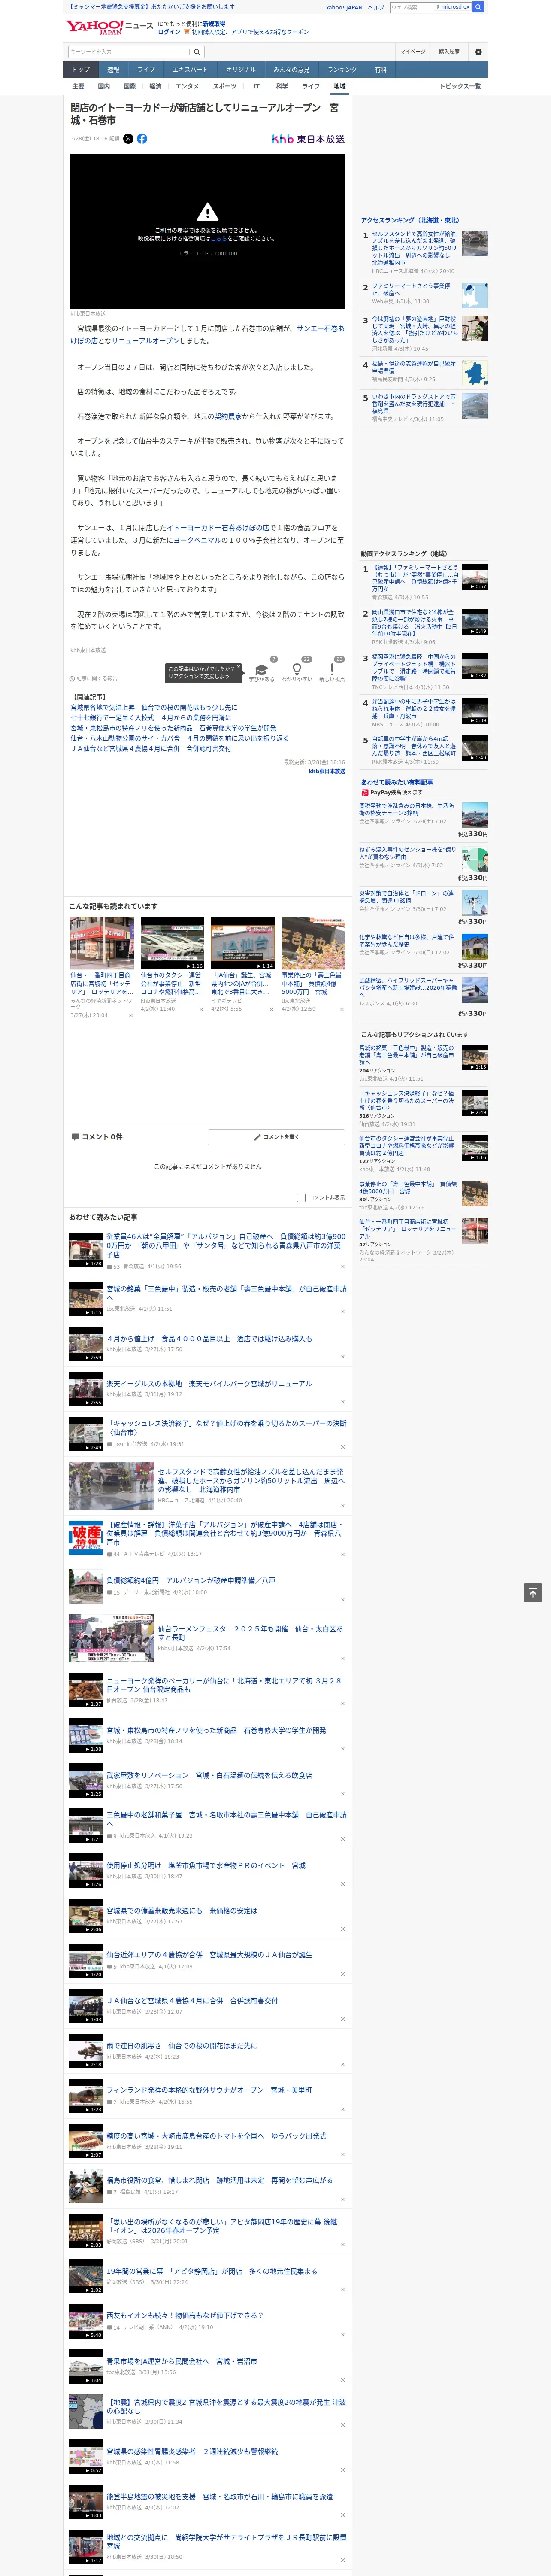Open the ニューヨーク発祥のベーカリー article
Image resolution: width=551 pixels, height=2576 pixels.
(224, 1685)
